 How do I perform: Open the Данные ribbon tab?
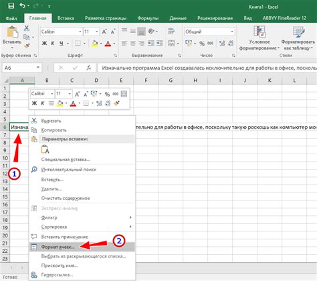178,18
